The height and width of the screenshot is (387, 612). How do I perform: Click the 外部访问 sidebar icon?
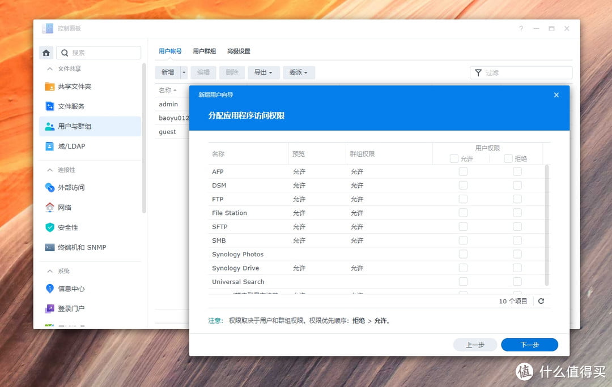[x=51, y=187]
